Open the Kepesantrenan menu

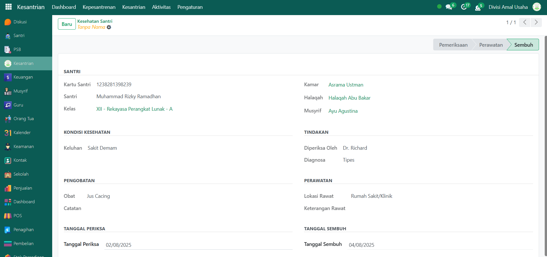click(99, 7)
